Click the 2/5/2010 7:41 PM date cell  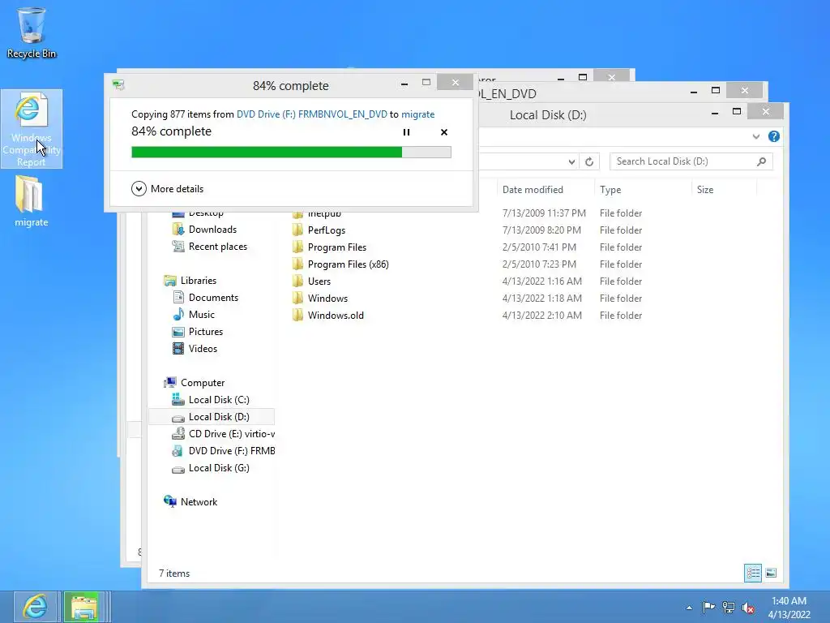539,247
